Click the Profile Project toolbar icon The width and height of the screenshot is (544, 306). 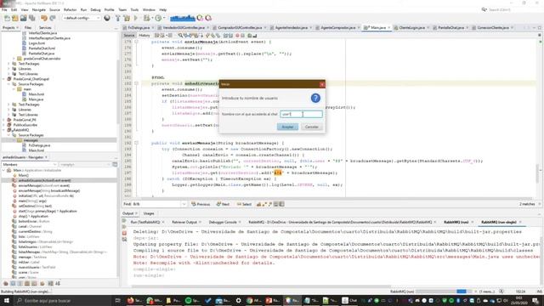(159, 18)
